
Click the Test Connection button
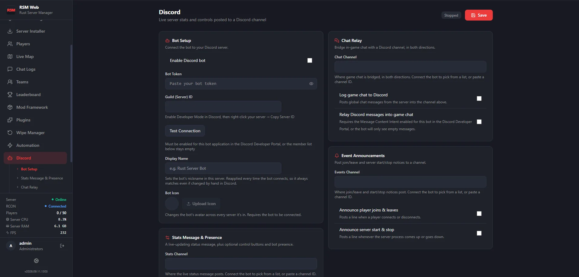click(x=185, y=131)
